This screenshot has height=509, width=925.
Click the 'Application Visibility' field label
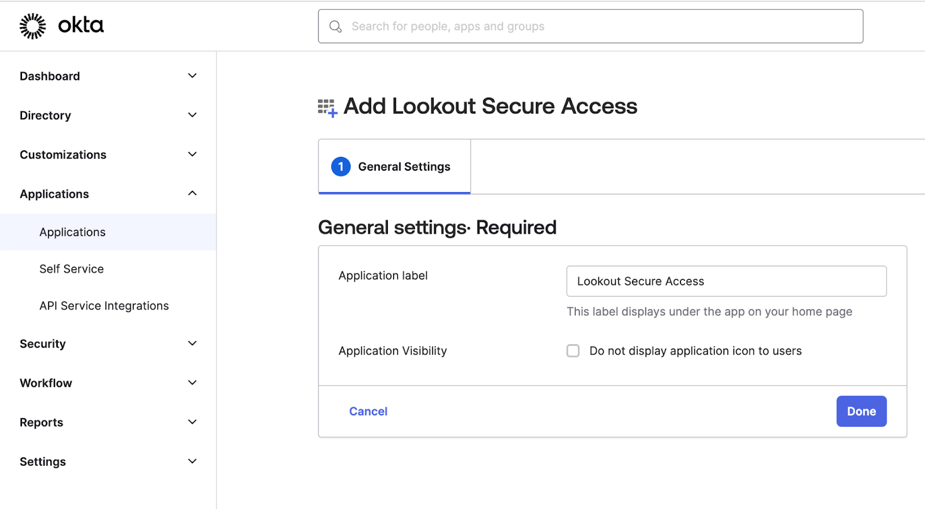point(393,351)
